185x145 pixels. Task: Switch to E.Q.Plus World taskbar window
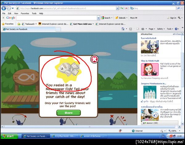click(64, 136)
